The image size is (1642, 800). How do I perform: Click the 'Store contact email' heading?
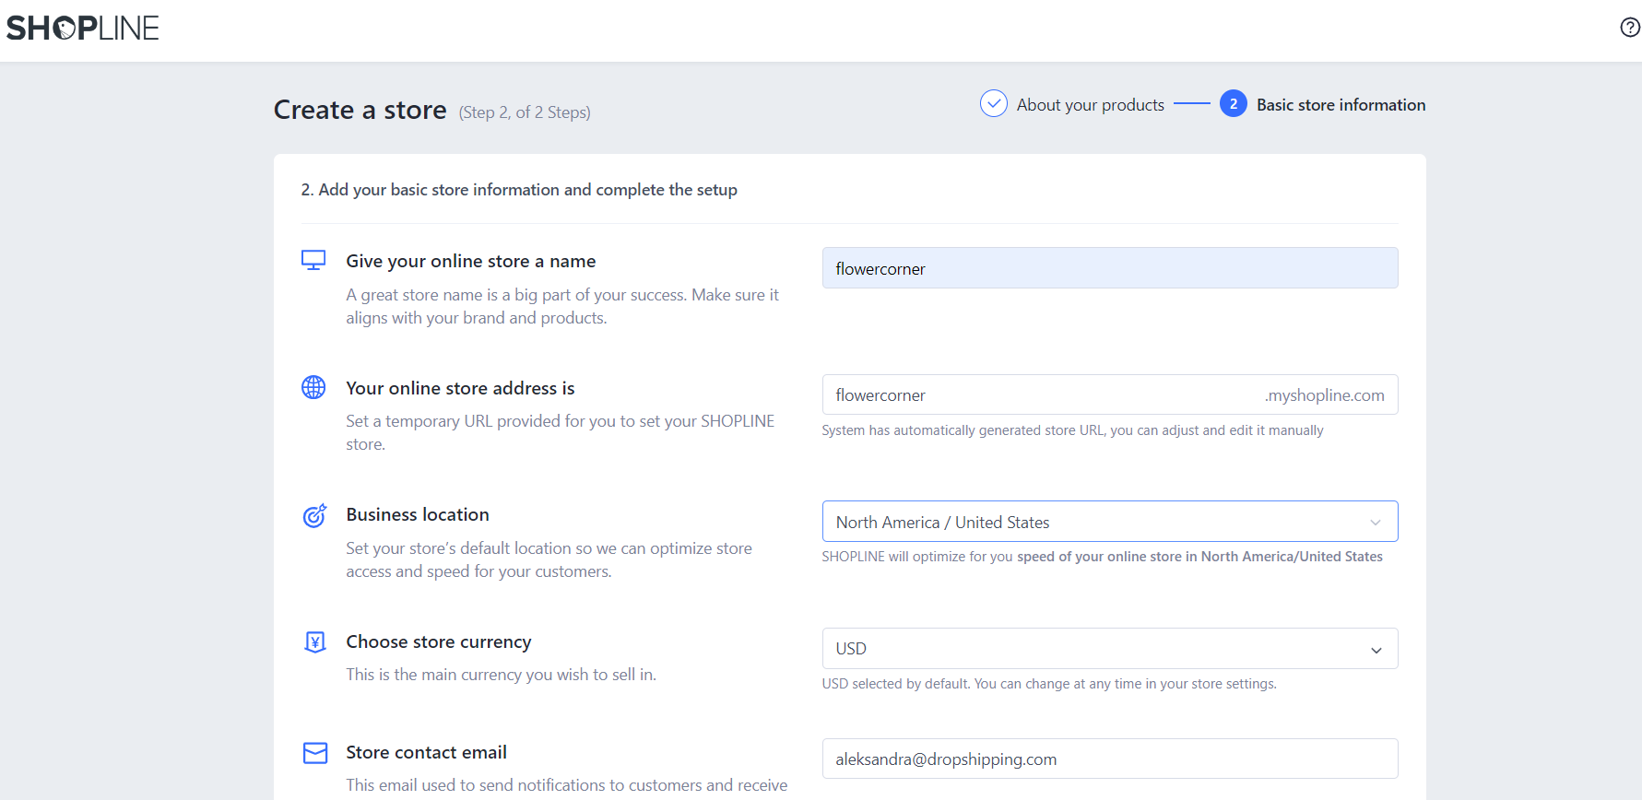[x=426, y=752]
